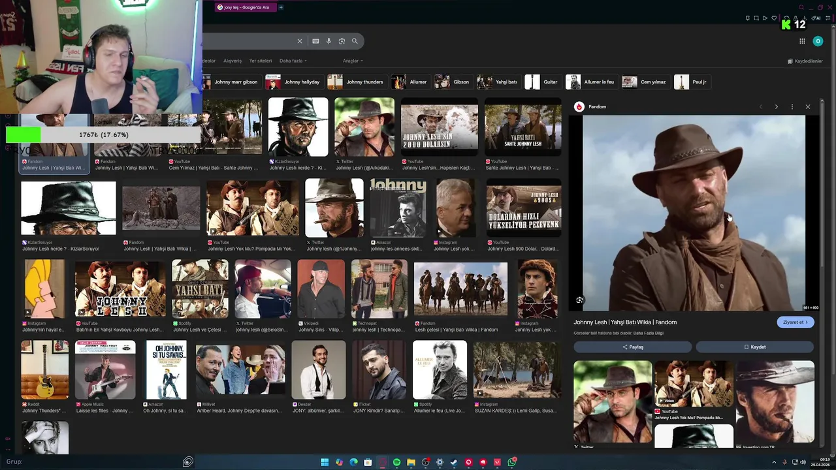This screenshot has height=470, width=836.
Task: Open File Explorer from the taskbar
Action: point(411,462)
